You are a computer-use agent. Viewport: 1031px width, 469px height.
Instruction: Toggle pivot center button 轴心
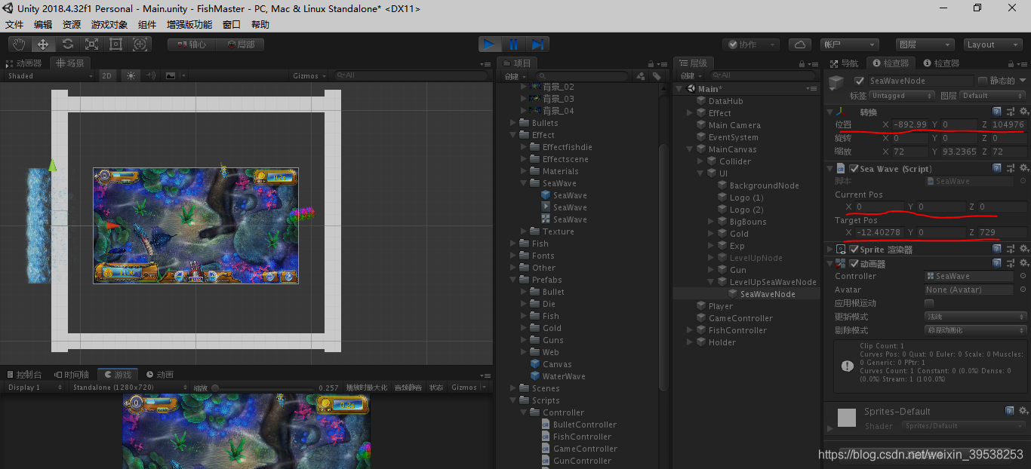pos(192,44)
